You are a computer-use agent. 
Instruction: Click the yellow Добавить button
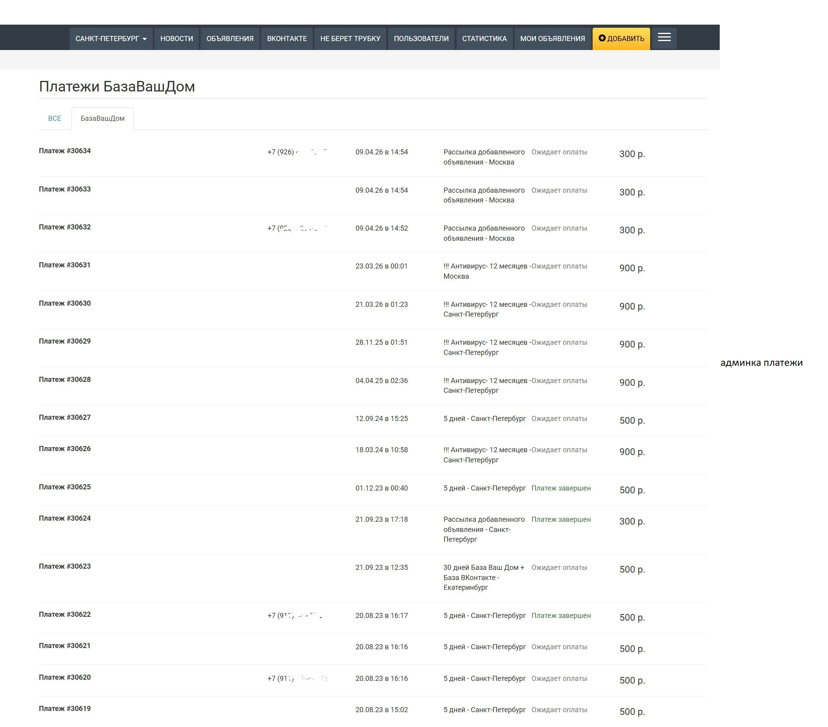coord(621,38)
